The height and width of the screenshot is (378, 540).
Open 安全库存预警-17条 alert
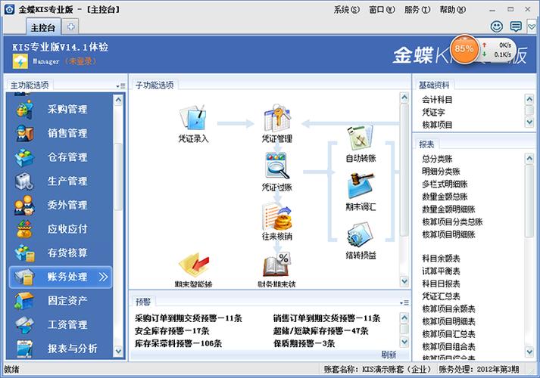(172, 331)
